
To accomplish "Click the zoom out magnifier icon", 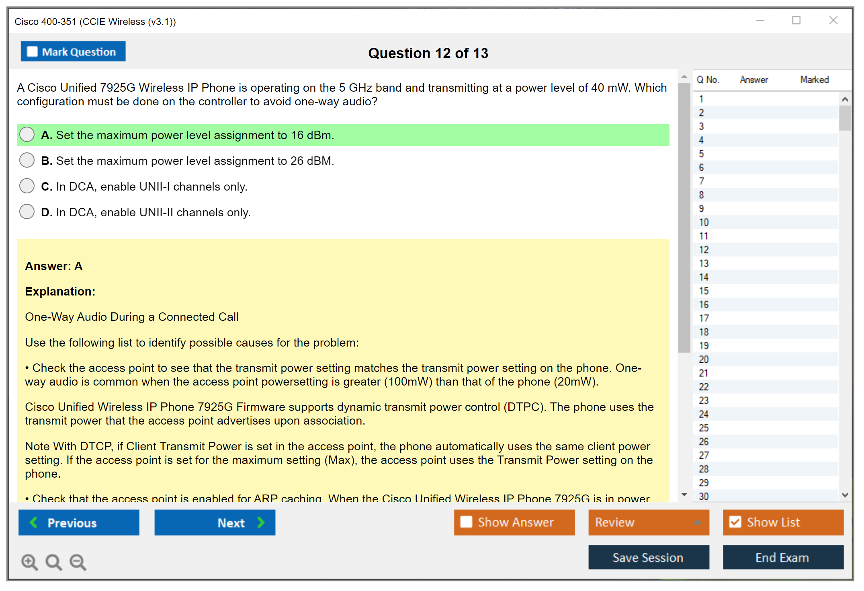I will (x=78, y=562).
